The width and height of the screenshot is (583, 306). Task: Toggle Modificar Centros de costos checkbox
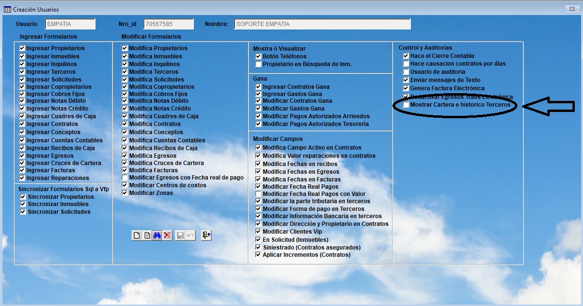(x=125, y=185)
